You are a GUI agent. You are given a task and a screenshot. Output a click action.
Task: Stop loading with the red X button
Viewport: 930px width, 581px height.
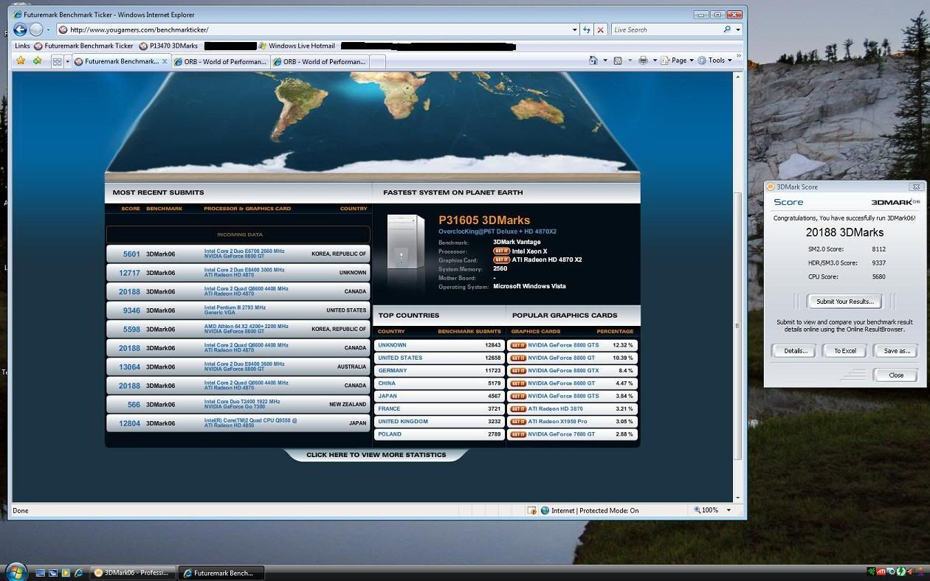[x=601, y=29]
